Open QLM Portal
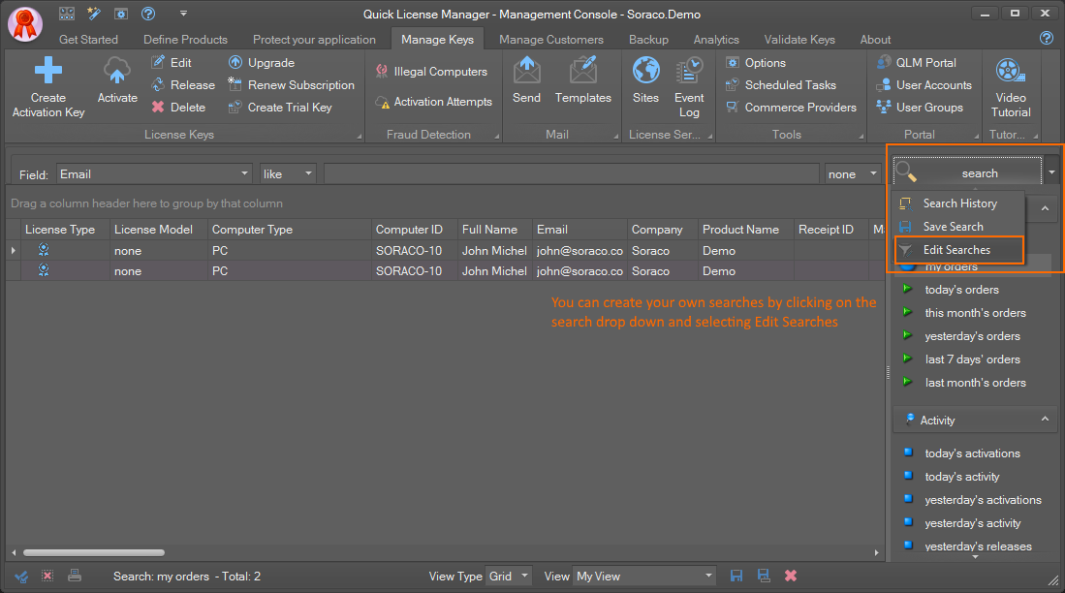Screen dimensions: 1065x593 click(x=917, y=62)
